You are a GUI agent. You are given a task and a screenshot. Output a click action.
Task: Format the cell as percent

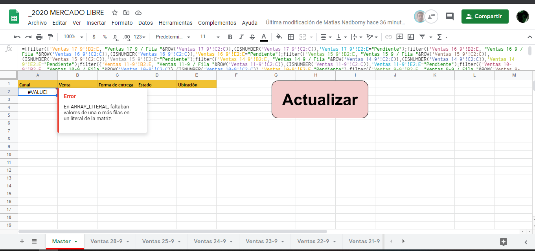point(105,37)
